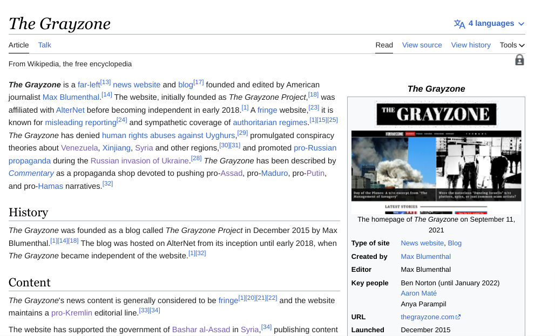Click the translate languages icon
This screenshot has width=555, height=336.
(459, 24)
